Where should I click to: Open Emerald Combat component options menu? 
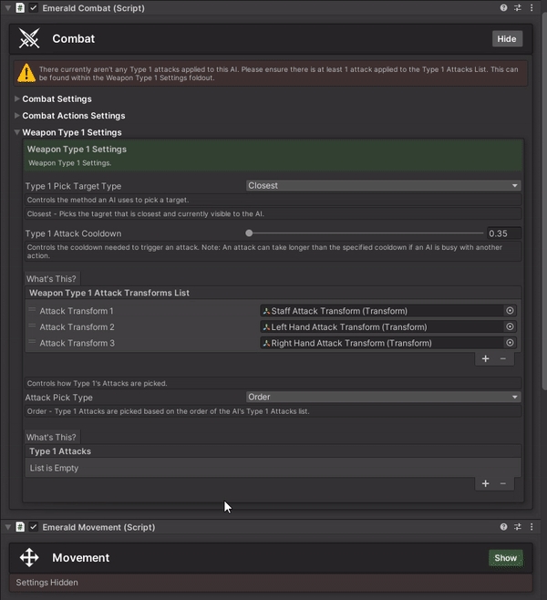point(531,7)
